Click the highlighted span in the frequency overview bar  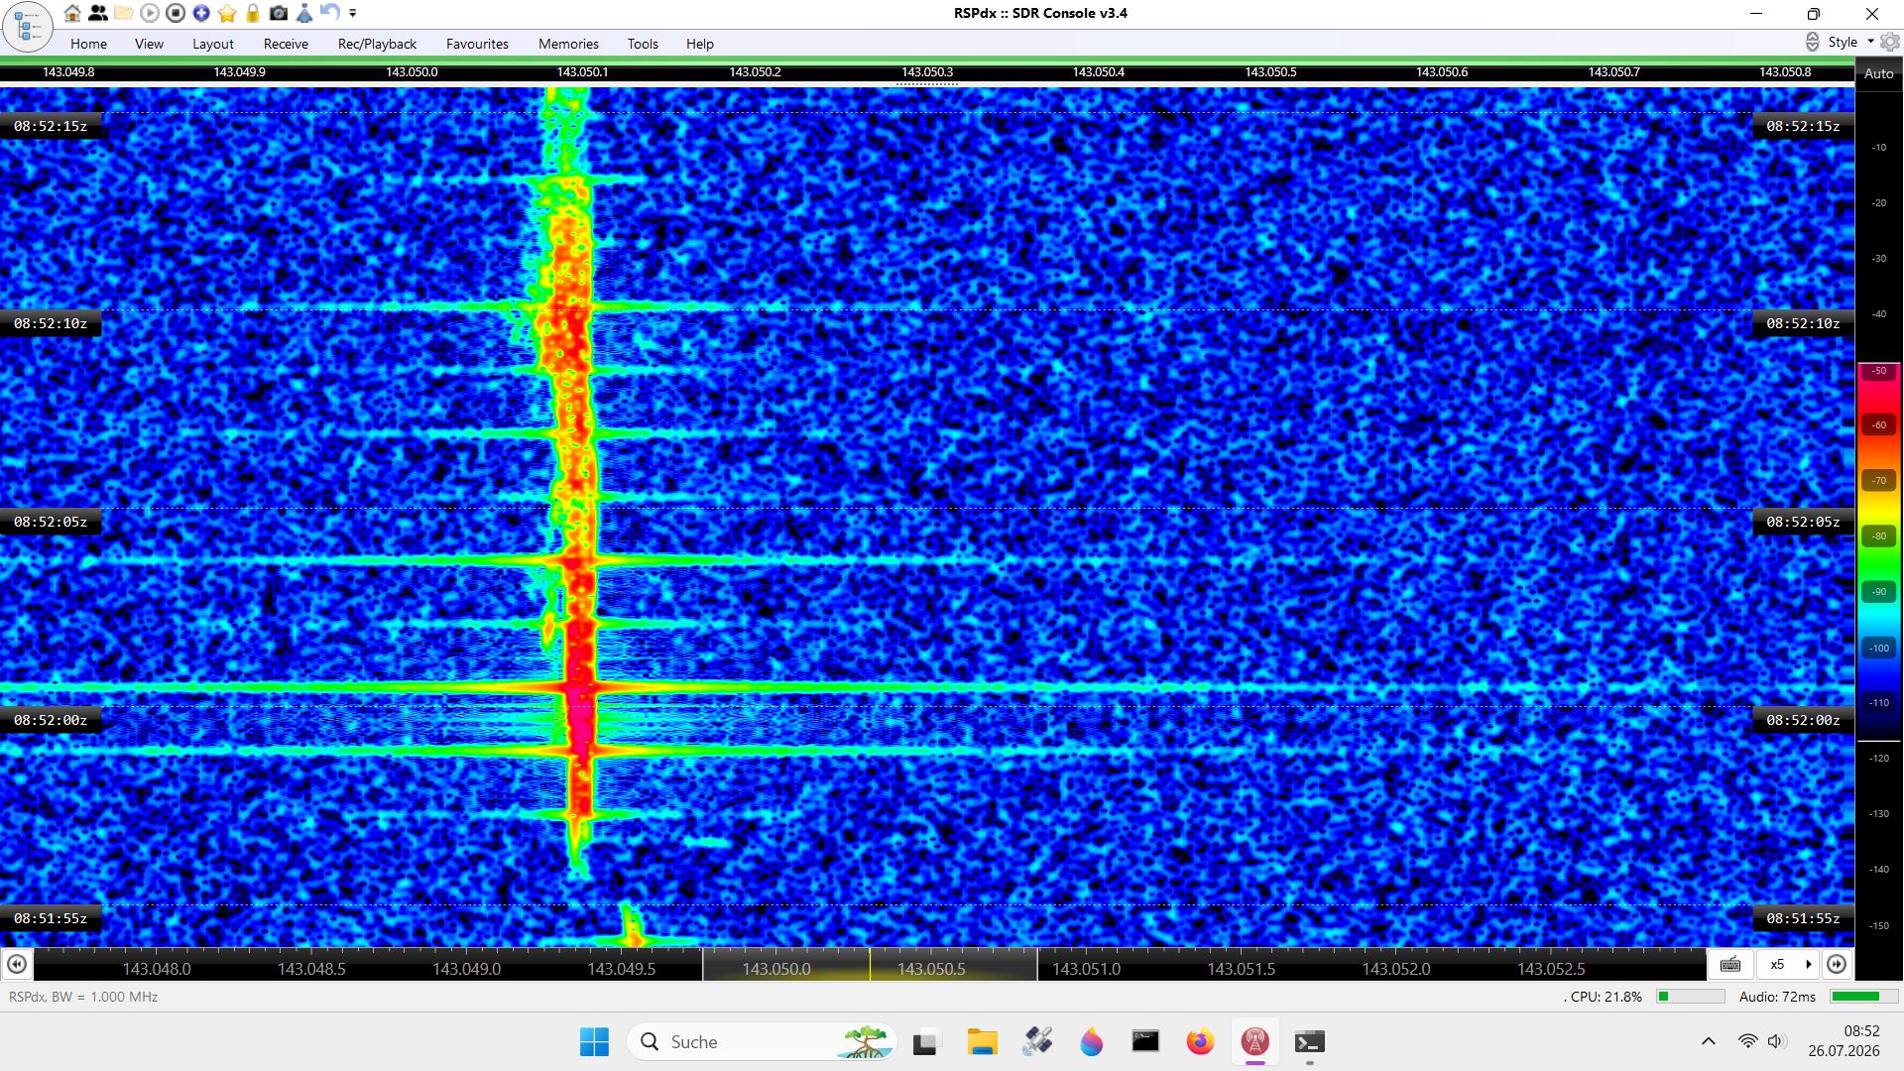point(870,965)
